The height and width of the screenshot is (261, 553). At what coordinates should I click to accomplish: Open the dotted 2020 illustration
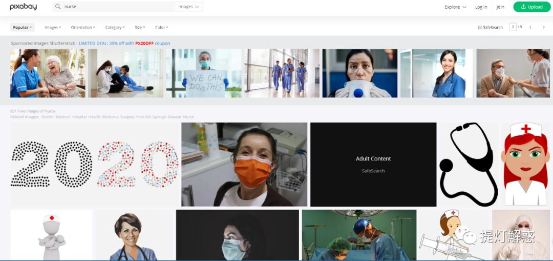[95, 164]
